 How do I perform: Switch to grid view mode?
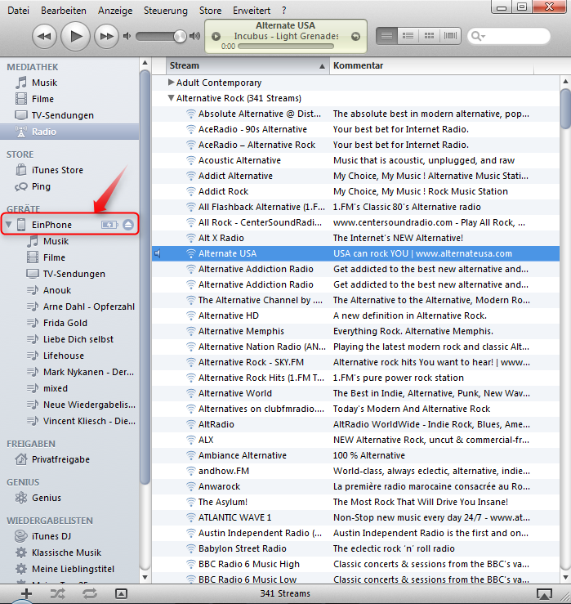(428, 36)
